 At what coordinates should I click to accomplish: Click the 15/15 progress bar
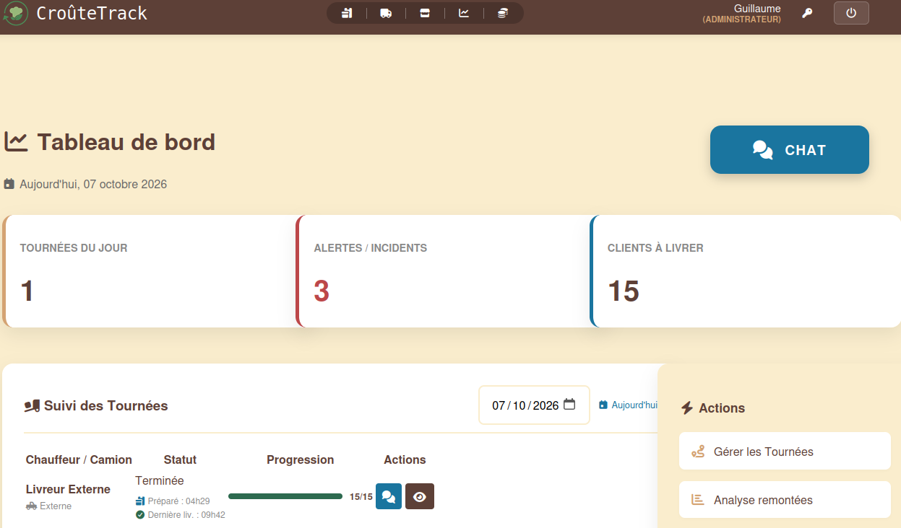click(285, 496)
